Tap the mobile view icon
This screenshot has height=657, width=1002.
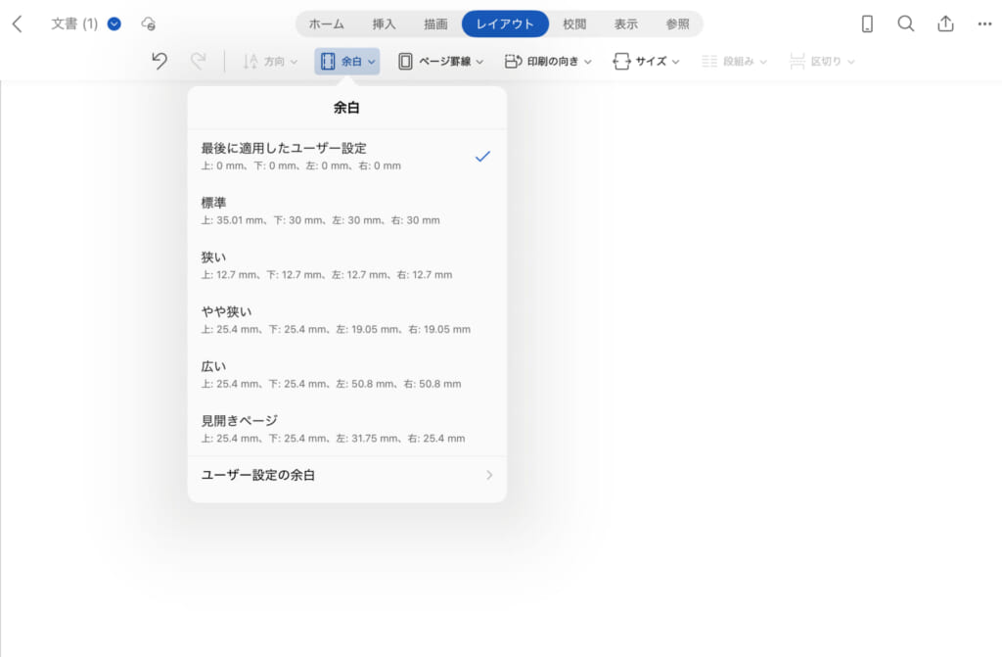(865, 23)
